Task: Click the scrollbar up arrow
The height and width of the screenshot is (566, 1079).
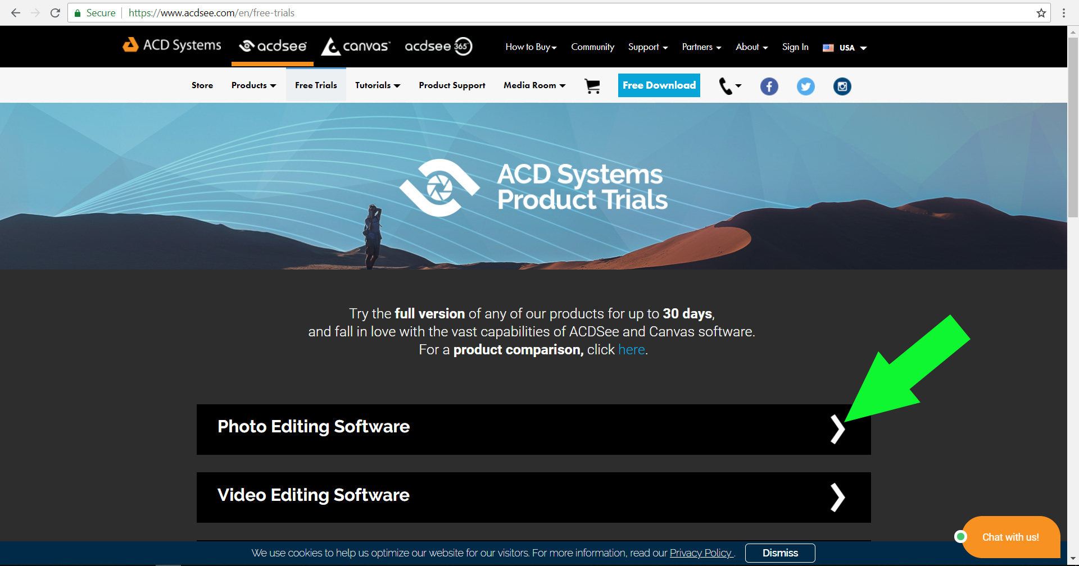Action: click(1073, 32)
